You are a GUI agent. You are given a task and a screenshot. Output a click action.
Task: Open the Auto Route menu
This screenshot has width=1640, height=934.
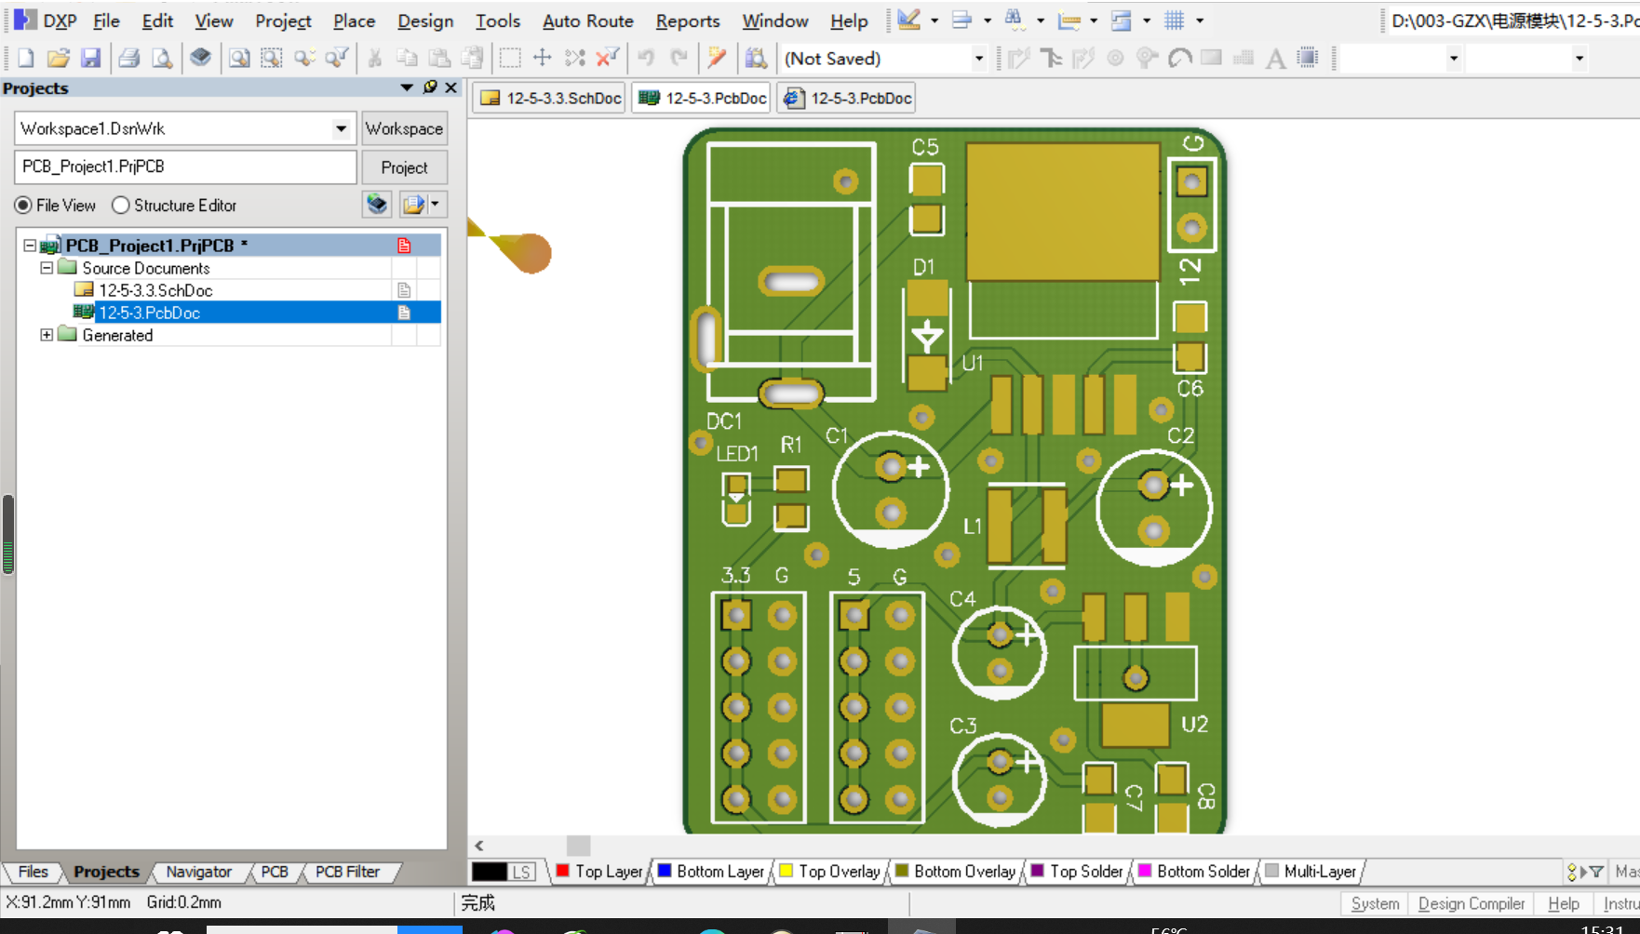click(588, 20)
